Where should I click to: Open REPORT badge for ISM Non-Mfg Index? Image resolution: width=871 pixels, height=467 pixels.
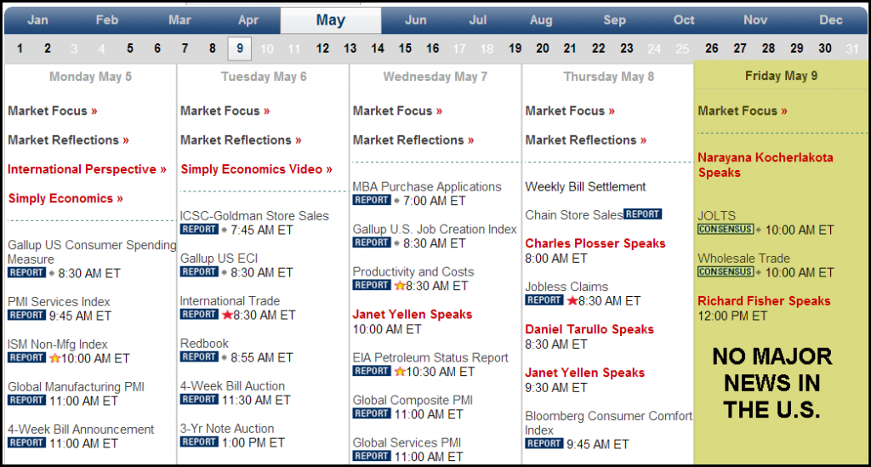[26, 357]
